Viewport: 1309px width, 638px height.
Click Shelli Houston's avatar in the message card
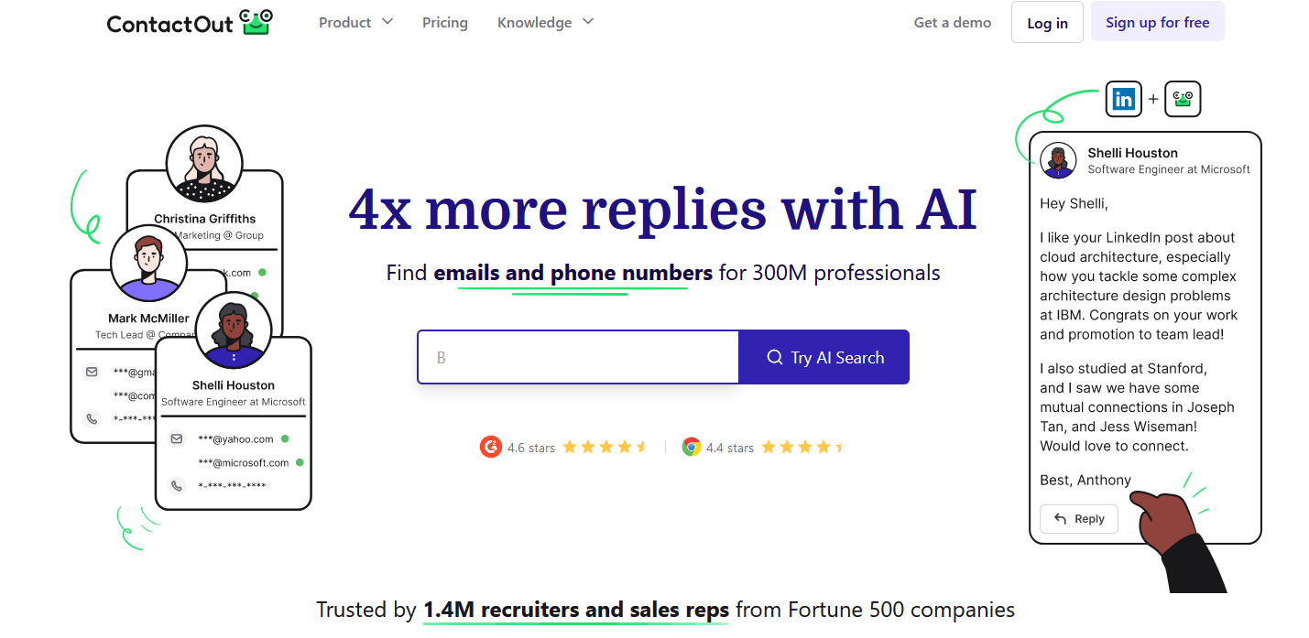(x=1059, y=159)
